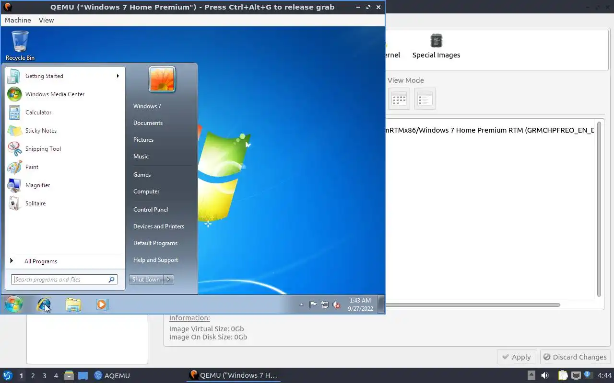The image size is (614, 383).
Task: Show hidden tray icons arrow
Action: (x=301, y=304)
